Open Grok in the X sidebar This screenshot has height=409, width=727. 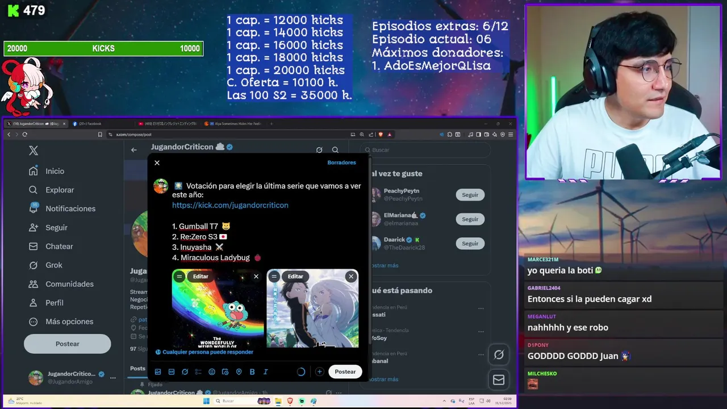46,265
